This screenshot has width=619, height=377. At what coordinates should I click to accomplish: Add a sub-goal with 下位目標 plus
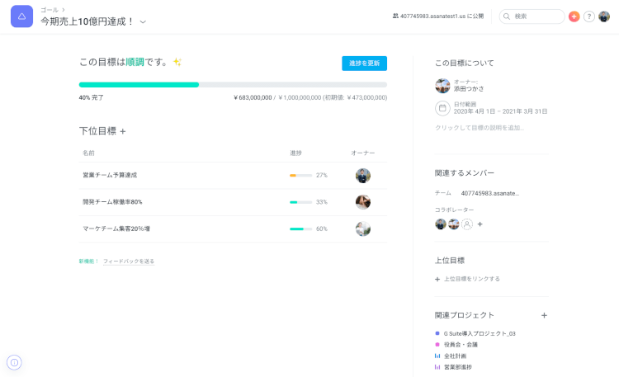pos(123,131)
